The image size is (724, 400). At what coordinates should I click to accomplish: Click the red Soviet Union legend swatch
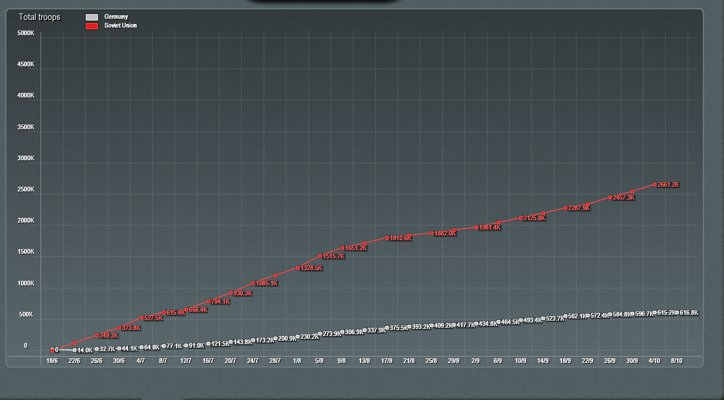[x=92, y=26]
